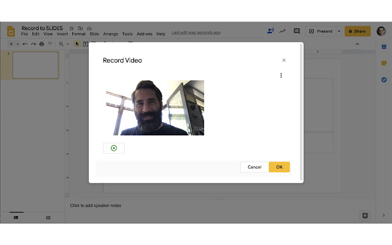Image resolution: width=392 pixels, height=245 pixels.
Task: Close the Record Video dialog
Action: (284, 60)
